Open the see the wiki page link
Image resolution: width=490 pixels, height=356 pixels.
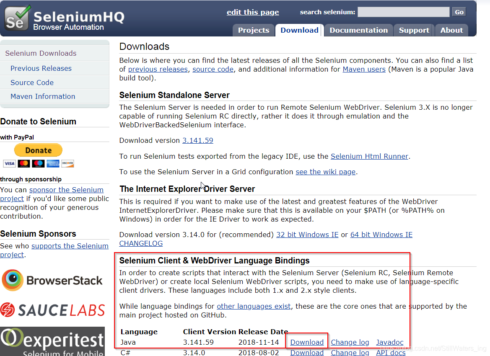(326, 172)
